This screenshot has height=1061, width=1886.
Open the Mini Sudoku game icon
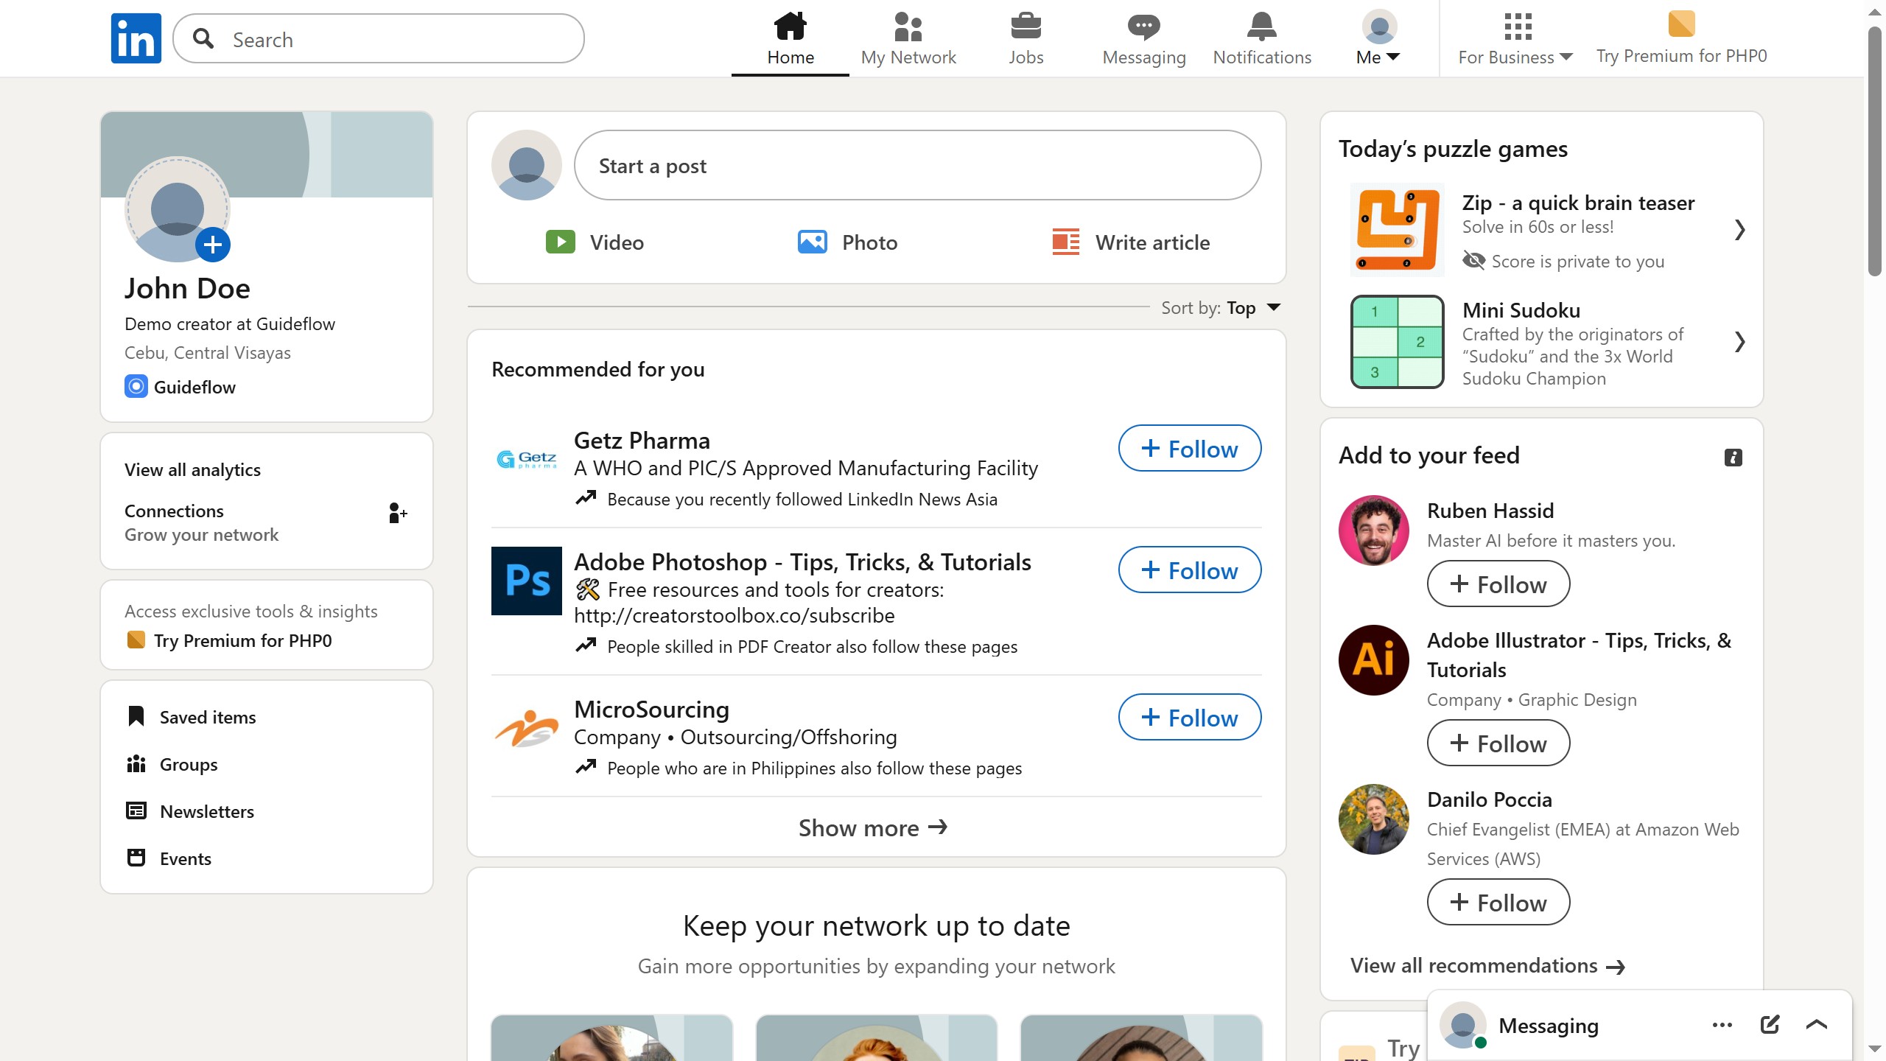(1397, 342)
